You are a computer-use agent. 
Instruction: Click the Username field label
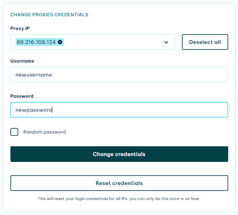click(x=22, y=61)
